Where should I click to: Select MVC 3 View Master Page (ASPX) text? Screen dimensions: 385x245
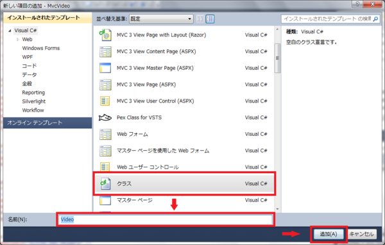[155, 68]
